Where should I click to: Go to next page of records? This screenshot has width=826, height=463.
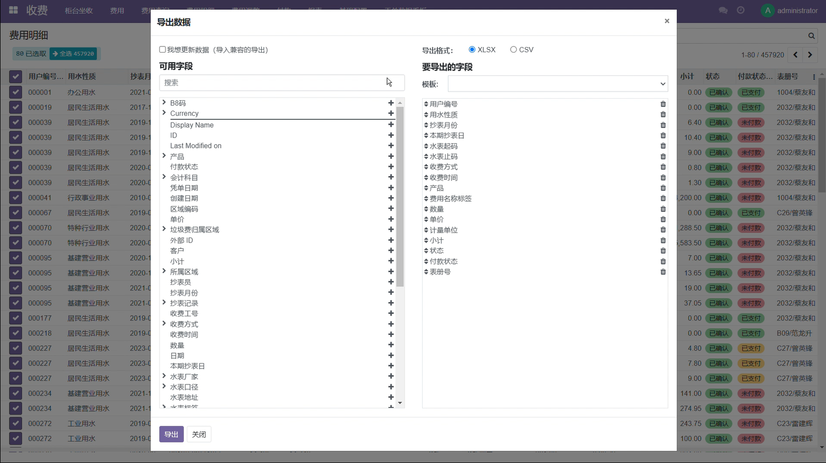[810, 55]
